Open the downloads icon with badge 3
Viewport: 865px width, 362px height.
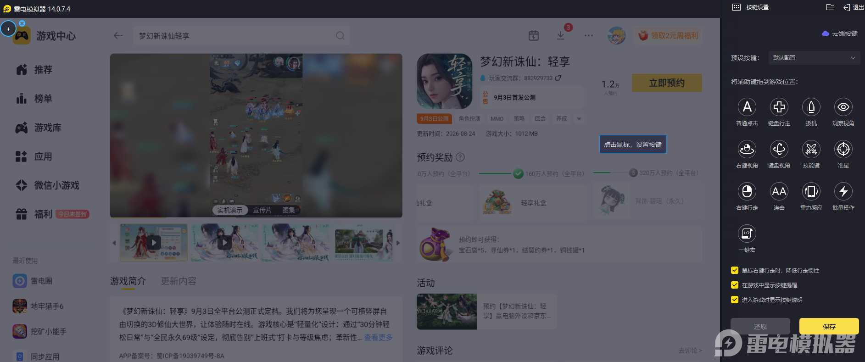pyautogui.click(x=561, y=35)
